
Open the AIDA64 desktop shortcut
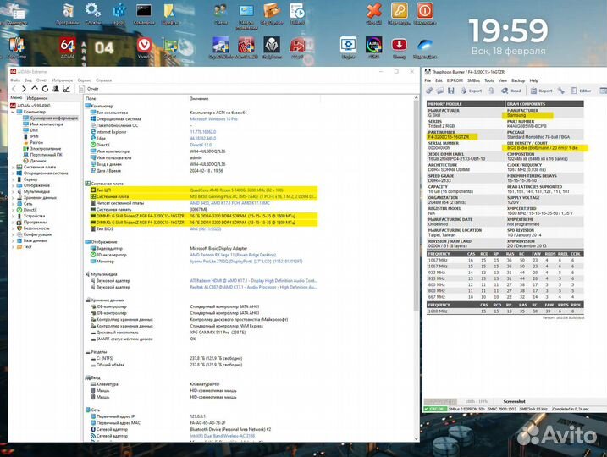(68, 47)
